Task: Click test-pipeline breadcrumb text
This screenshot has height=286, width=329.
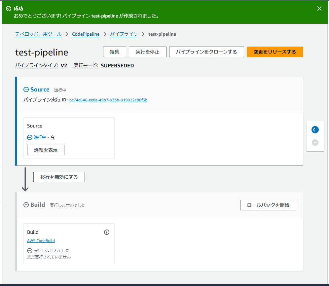Action: tap(162, 34)
